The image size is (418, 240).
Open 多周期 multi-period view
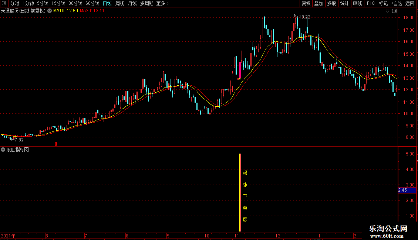click(146, 3)
